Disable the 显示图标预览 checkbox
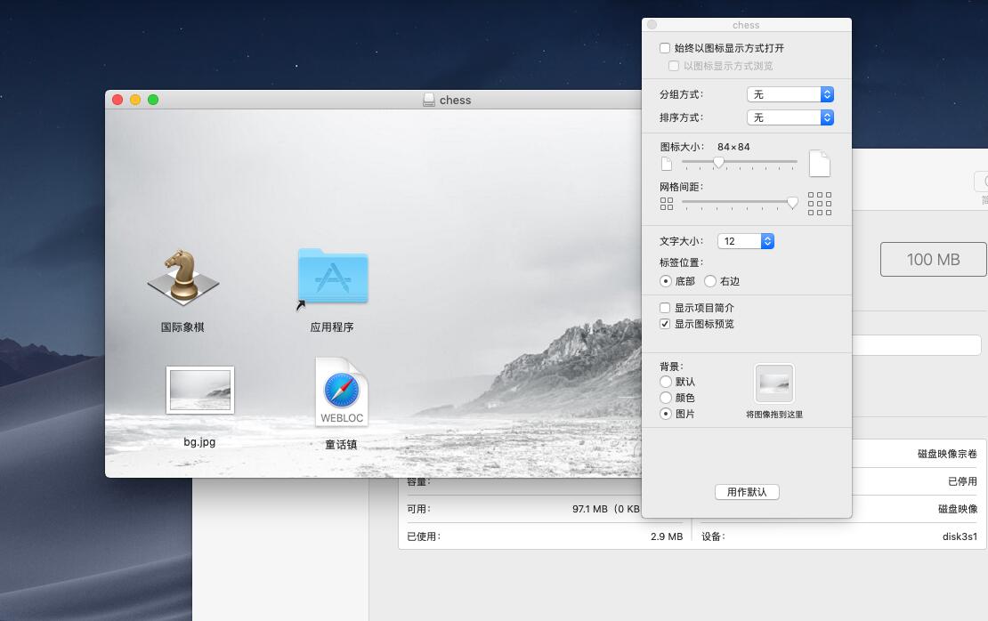The width and height of the screenshot is (988, 621). pyautogui.click(x=664, y=323)
